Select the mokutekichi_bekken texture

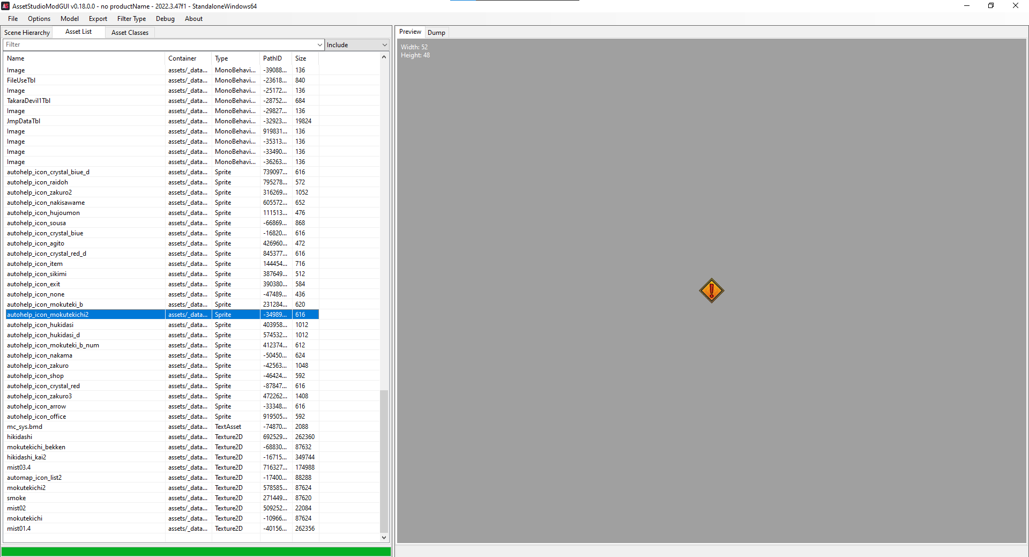162,447
